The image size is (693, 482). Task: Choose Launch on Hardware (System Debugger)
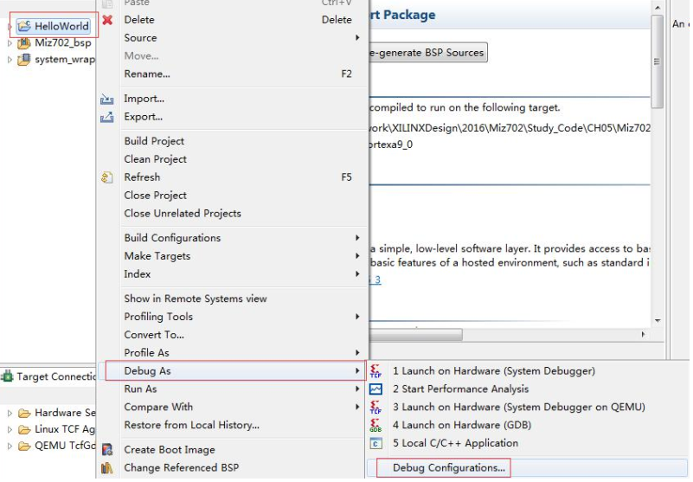pos(493,371)
